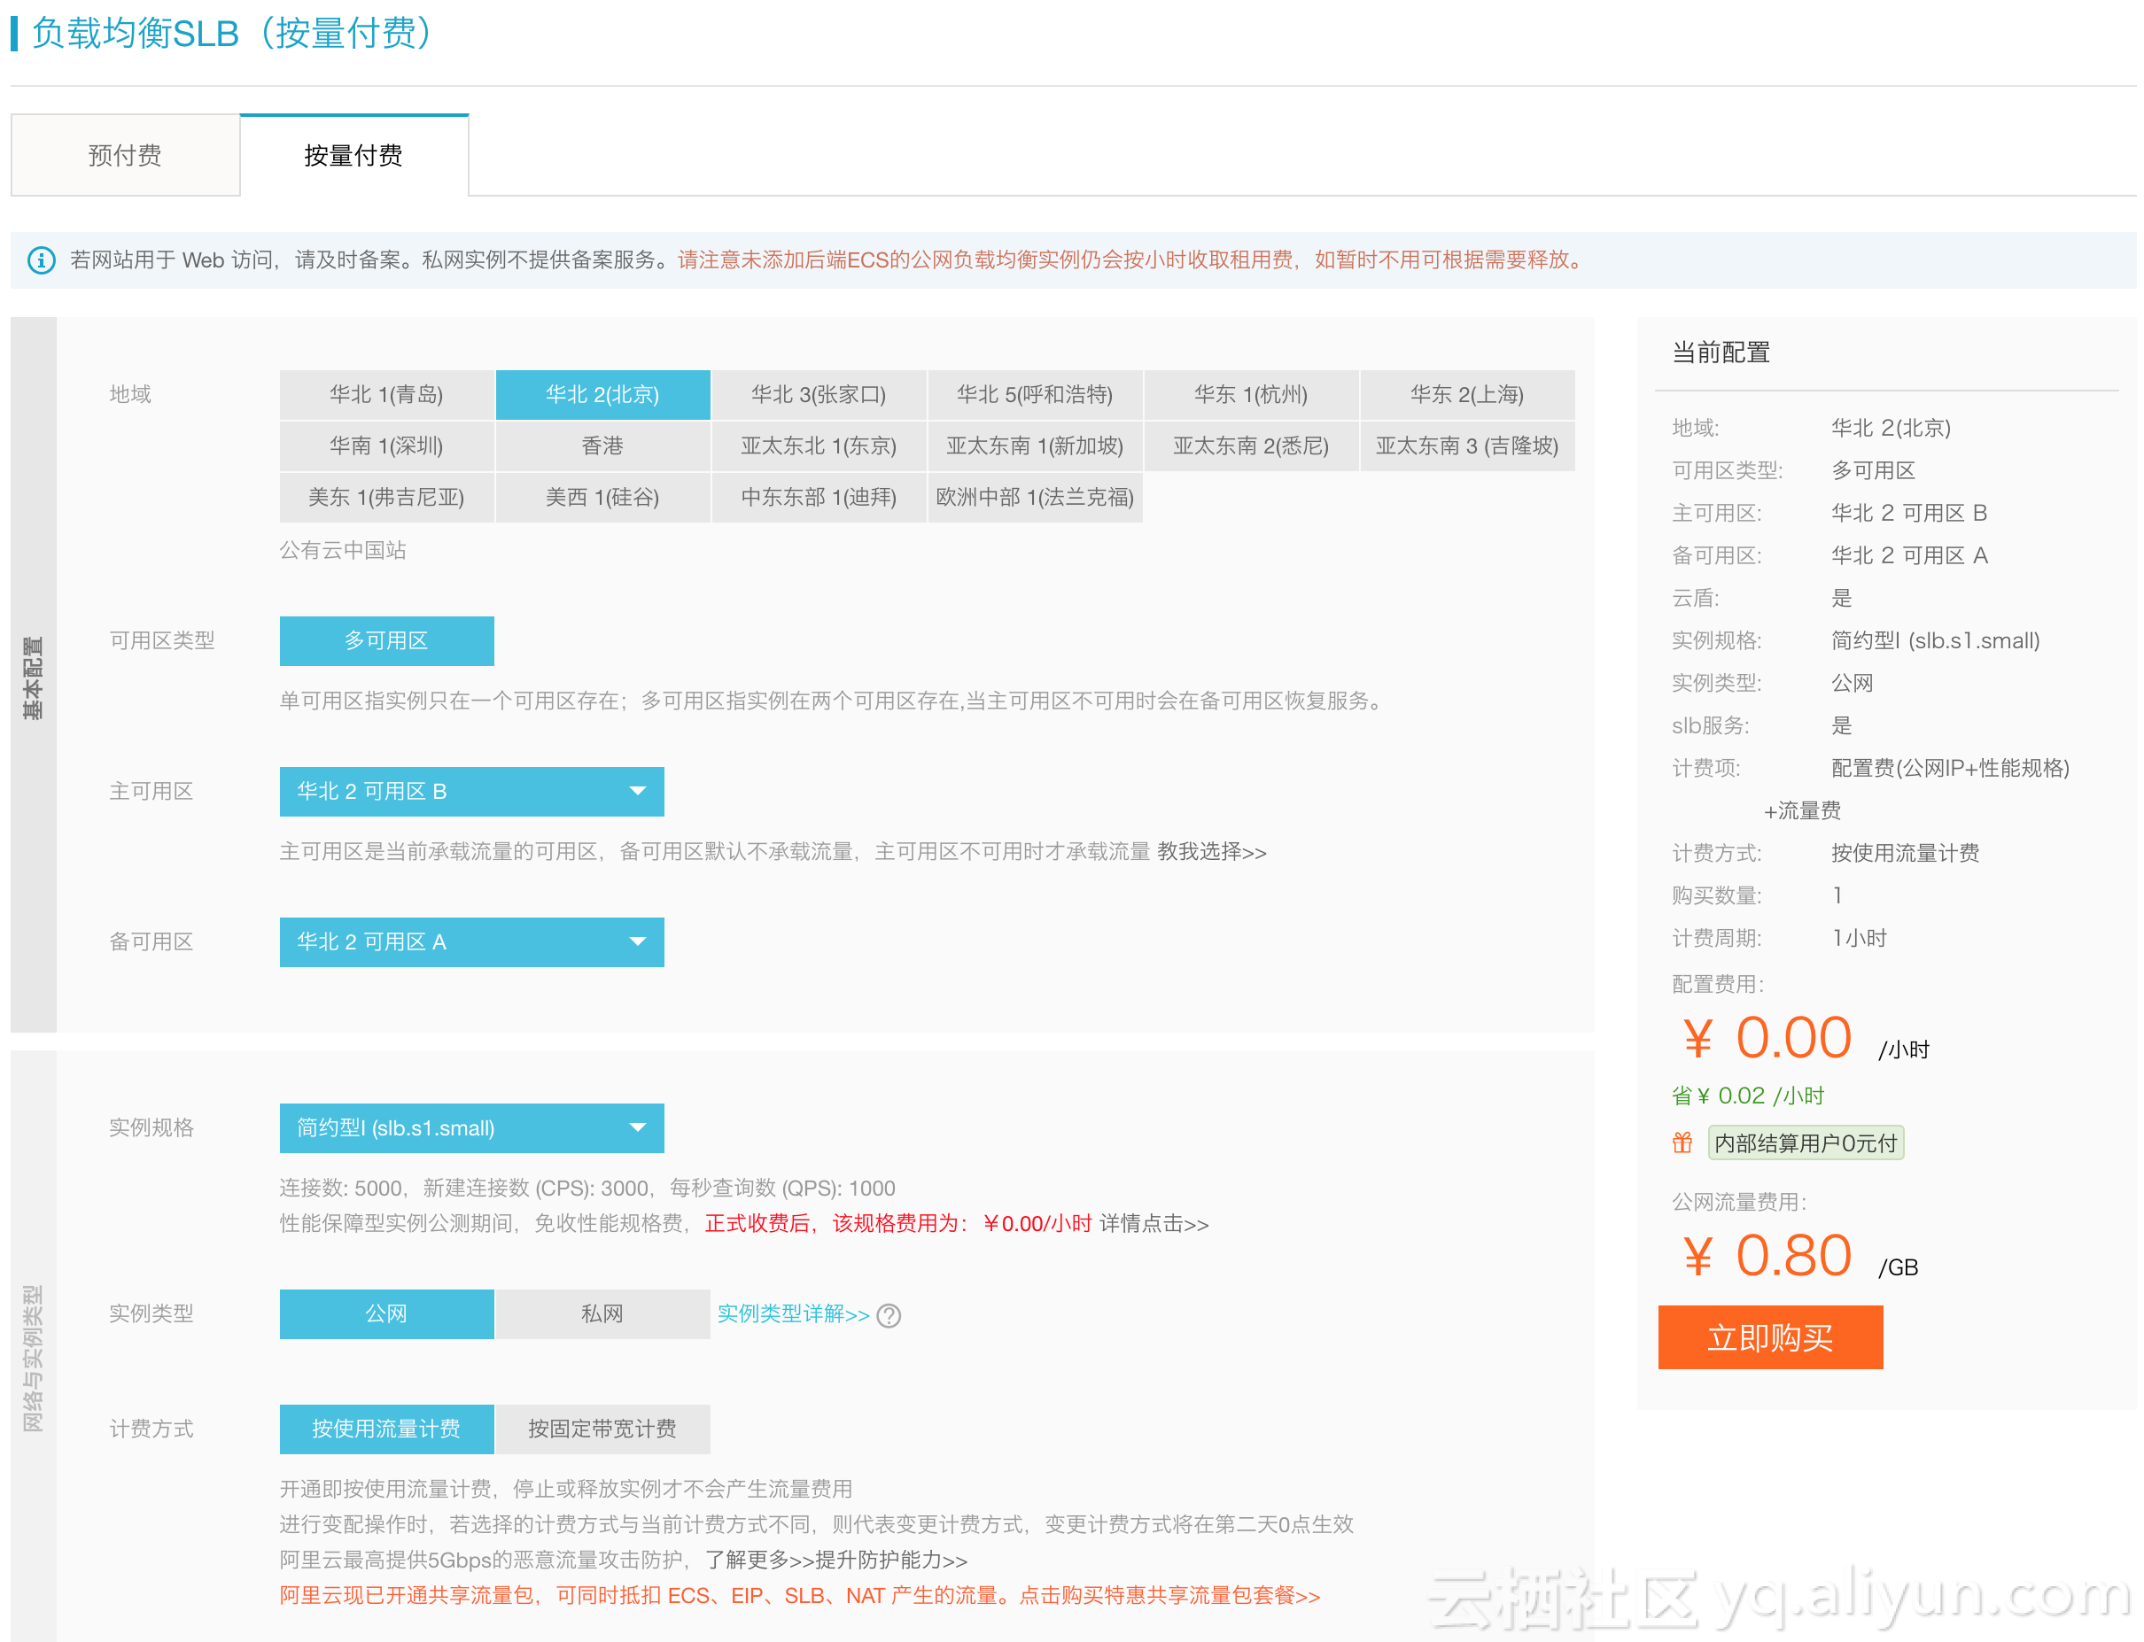Screen dimensions: 2144x1642
Task: Switch to 按量付费 tab
Action: click(353, 155)
